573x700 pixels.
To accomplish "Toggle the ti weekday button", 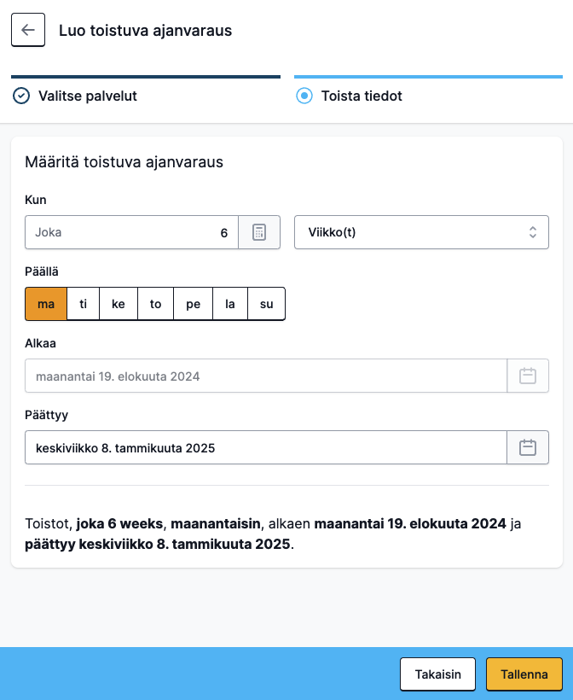I will point(83,304).
